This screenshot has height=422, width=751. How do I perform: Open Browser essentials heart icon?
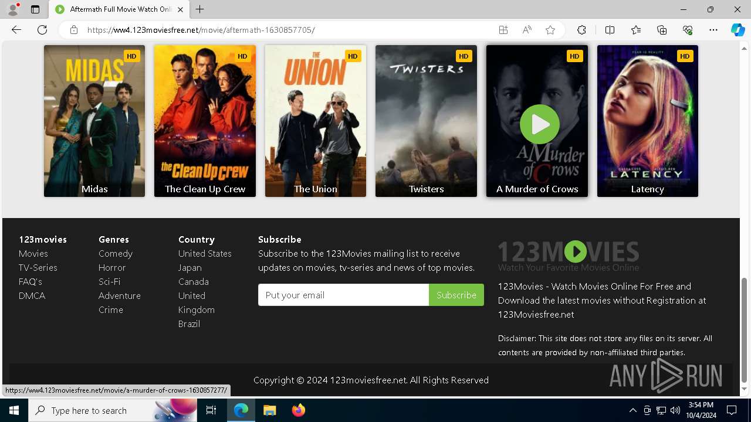click(x=688, y=30)
